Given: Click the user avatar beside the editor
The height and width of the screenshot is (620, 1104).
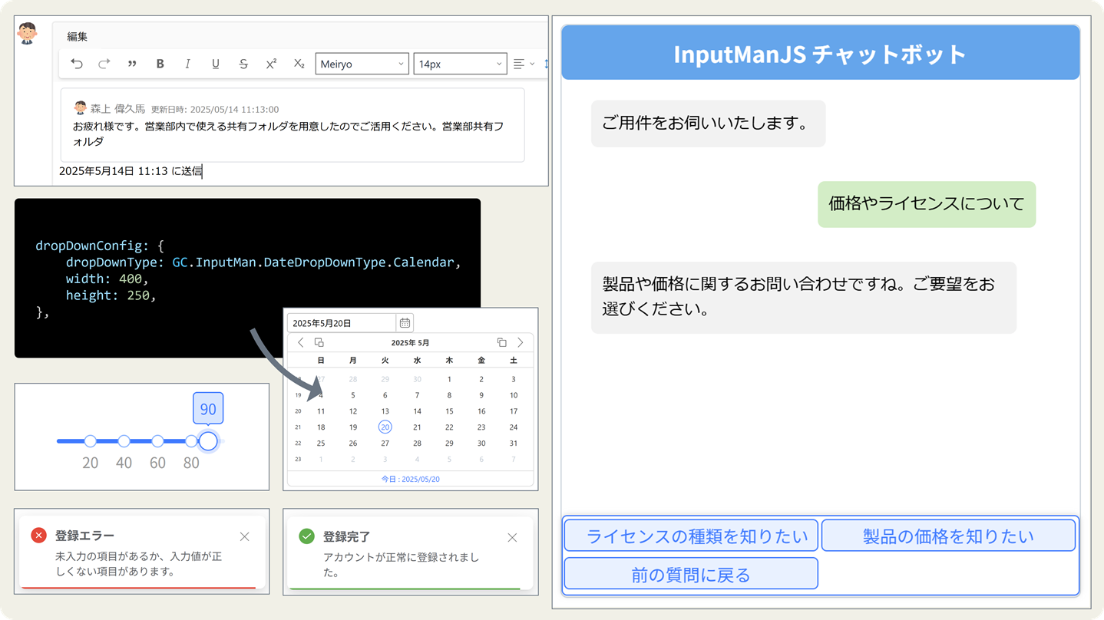Looking at the screenshot, I should (x=28, y=33).
